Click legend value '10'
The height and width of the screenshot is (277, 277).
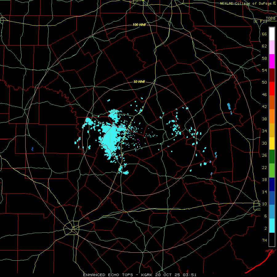[x=264, y=204]
